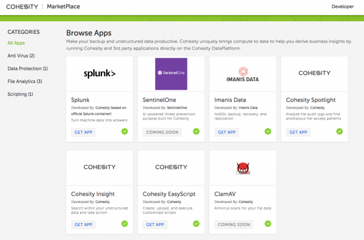
Task: Get the Splunk app
Action: [x=83, y=132]
